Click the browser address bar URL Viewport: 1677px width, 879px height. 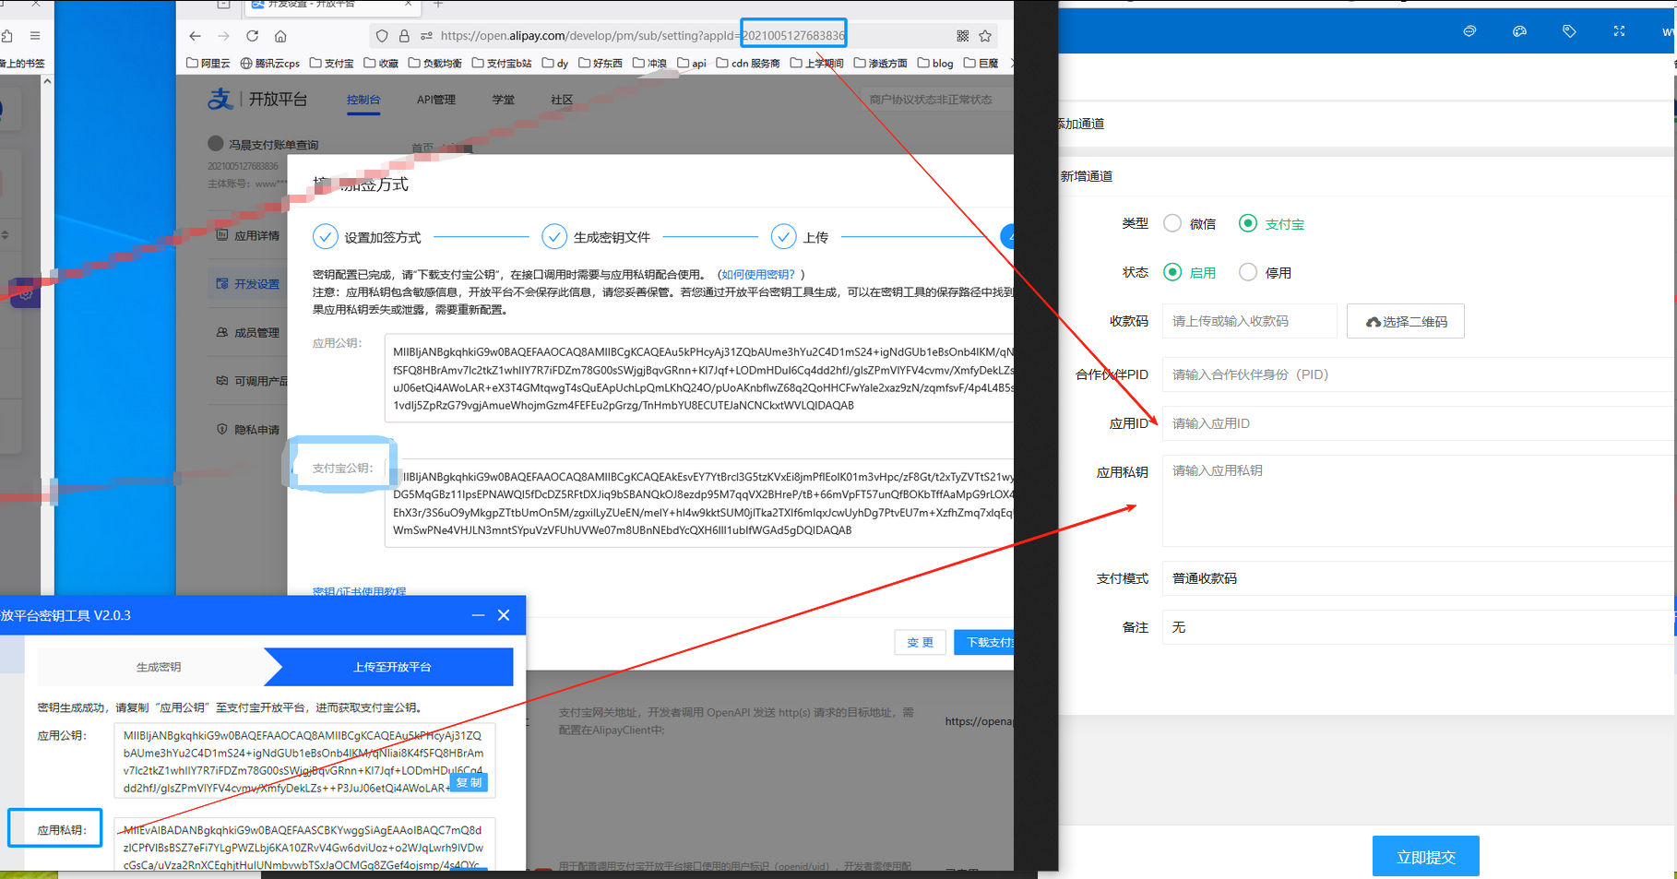click(x=643, y=36)
